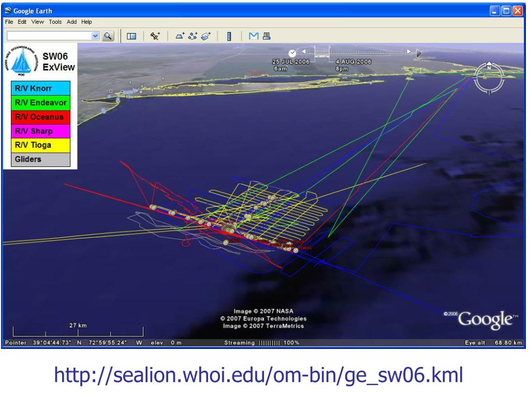Step time slider forward with right arrow

[409, 52]
